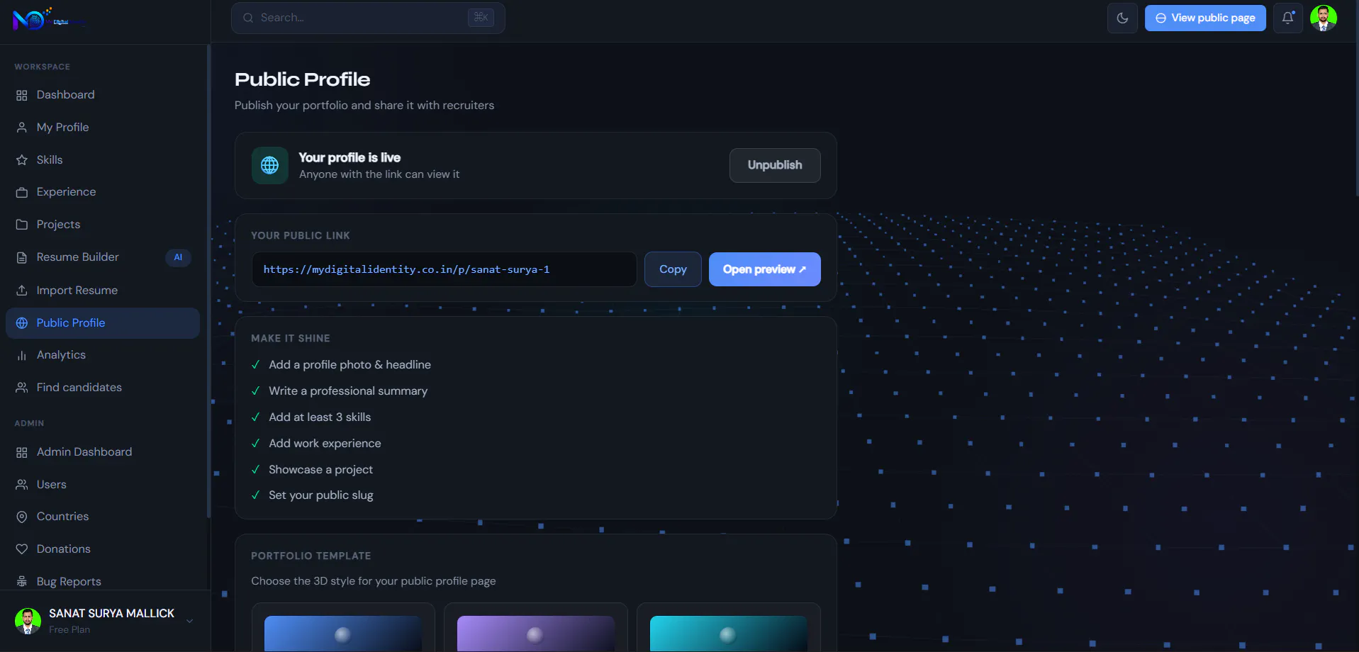The height and width of the screenshot is (652, 1359).
Task: Click the Analytics bar chart icon
Action: click(x=22, y=355)
